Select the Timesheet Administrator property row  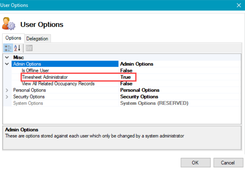[x=45, y=77]
